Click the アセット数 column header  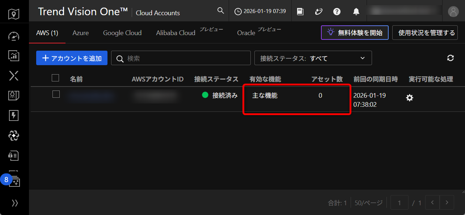[x=327, y=79]
